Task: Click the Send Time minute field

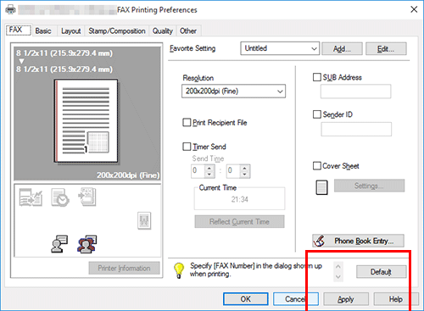Action: coord(234,171)
